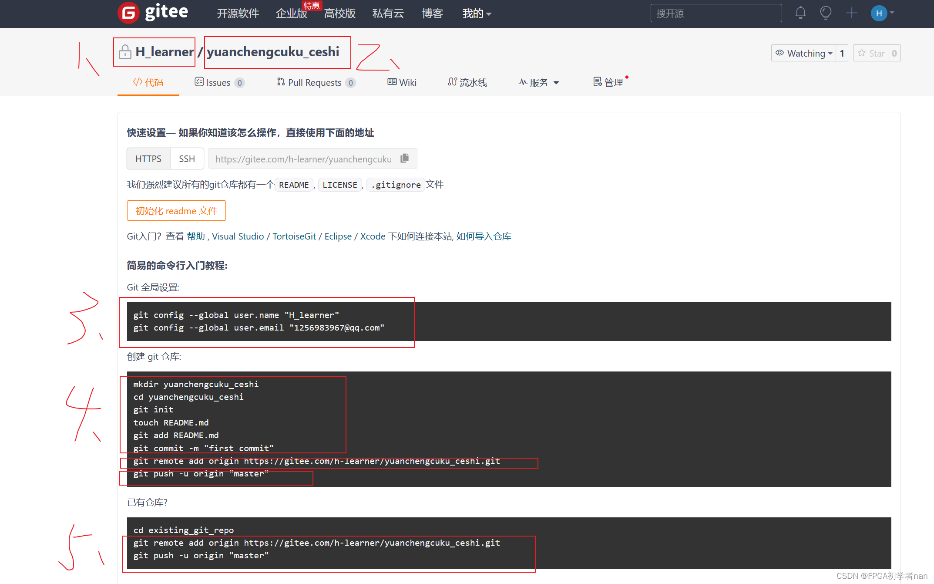Click the Issues count badge 0
The image size is (934, 584).
[x=239, y=83]
